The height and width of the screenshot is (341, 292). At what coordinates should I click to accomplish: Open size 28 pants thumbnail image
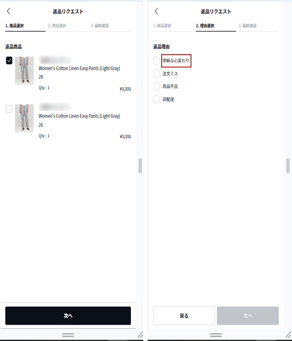(24, 70)
